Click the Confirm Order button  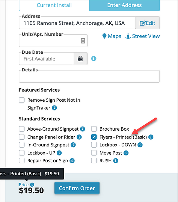[77, 188]
